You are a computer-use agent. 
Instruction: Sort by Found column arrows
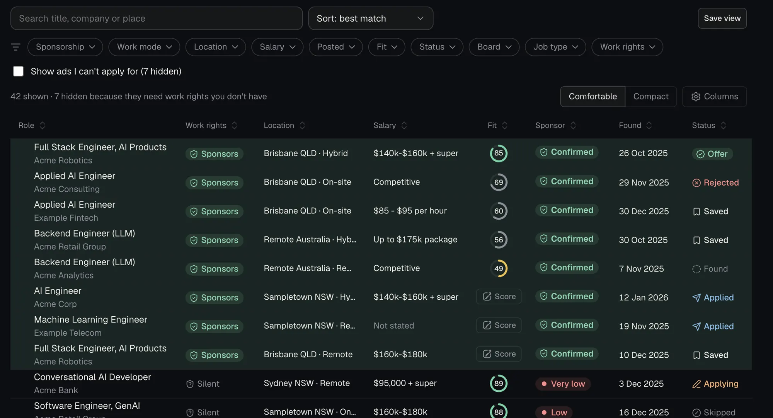649,125
